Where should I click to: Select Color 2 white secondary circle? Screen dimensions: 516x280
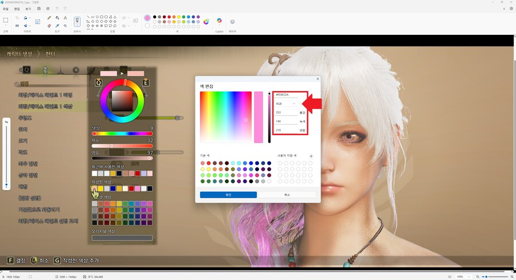click(147, 26)
